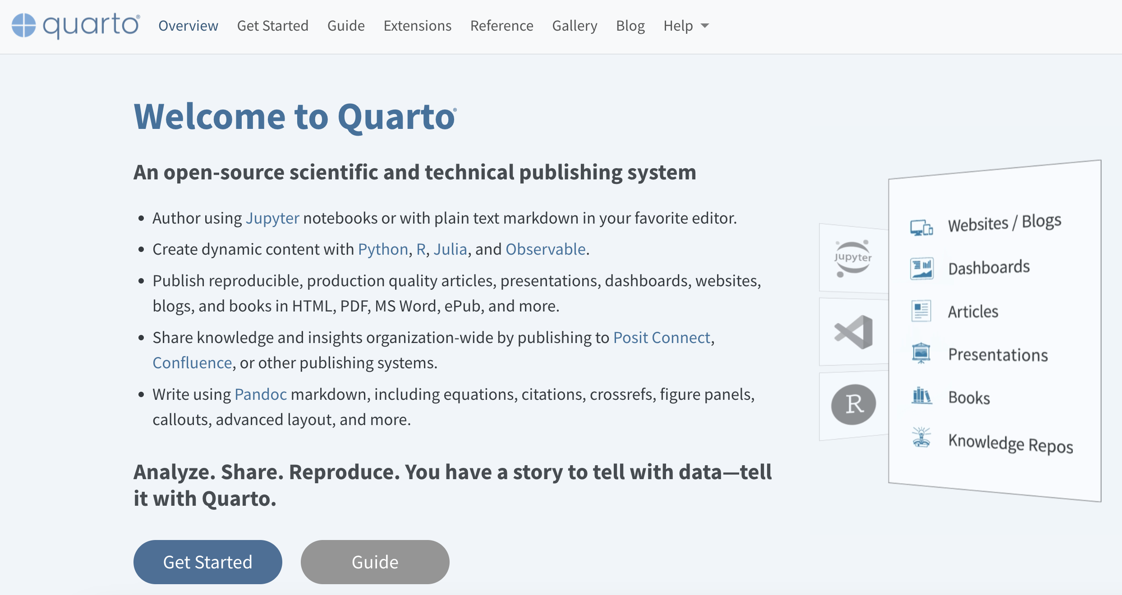Click the R logo tile
The image size is (1122, 595).
pos(853,404)
